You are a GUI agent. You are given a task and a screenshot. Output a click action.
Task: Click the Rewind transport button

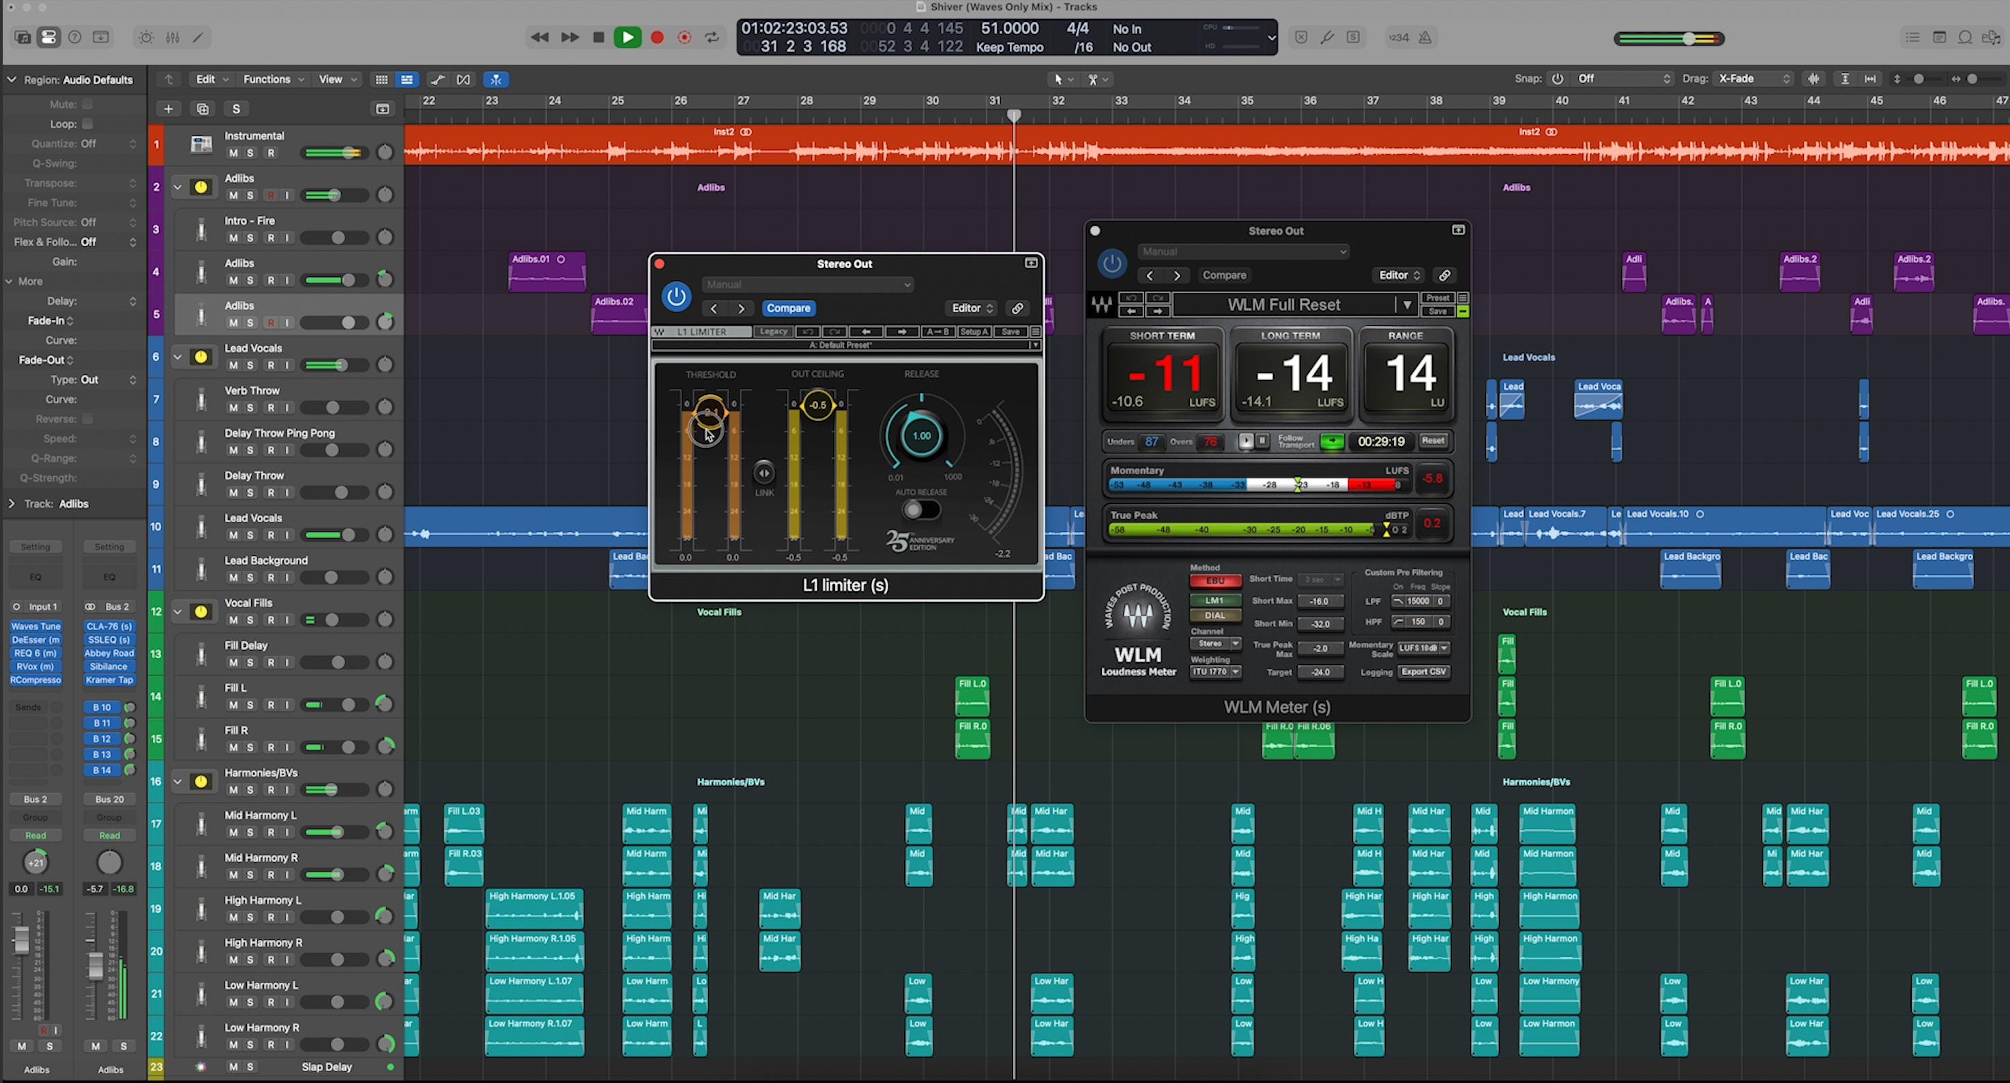pos(539,38)
